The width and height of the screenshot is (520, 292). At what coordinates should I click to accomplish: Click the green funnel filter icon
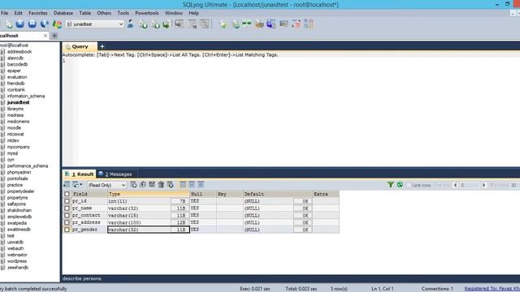click(391, 185)
